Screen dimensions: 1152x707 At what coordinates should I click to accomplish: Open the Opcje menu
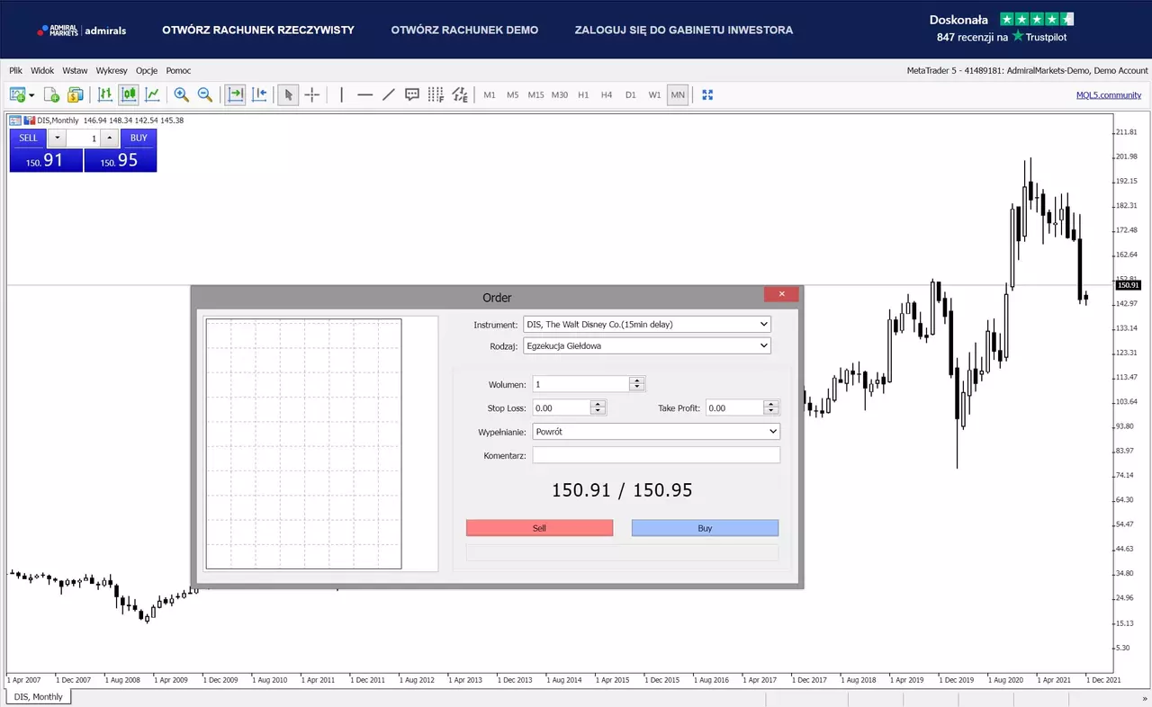pos(147,70)
